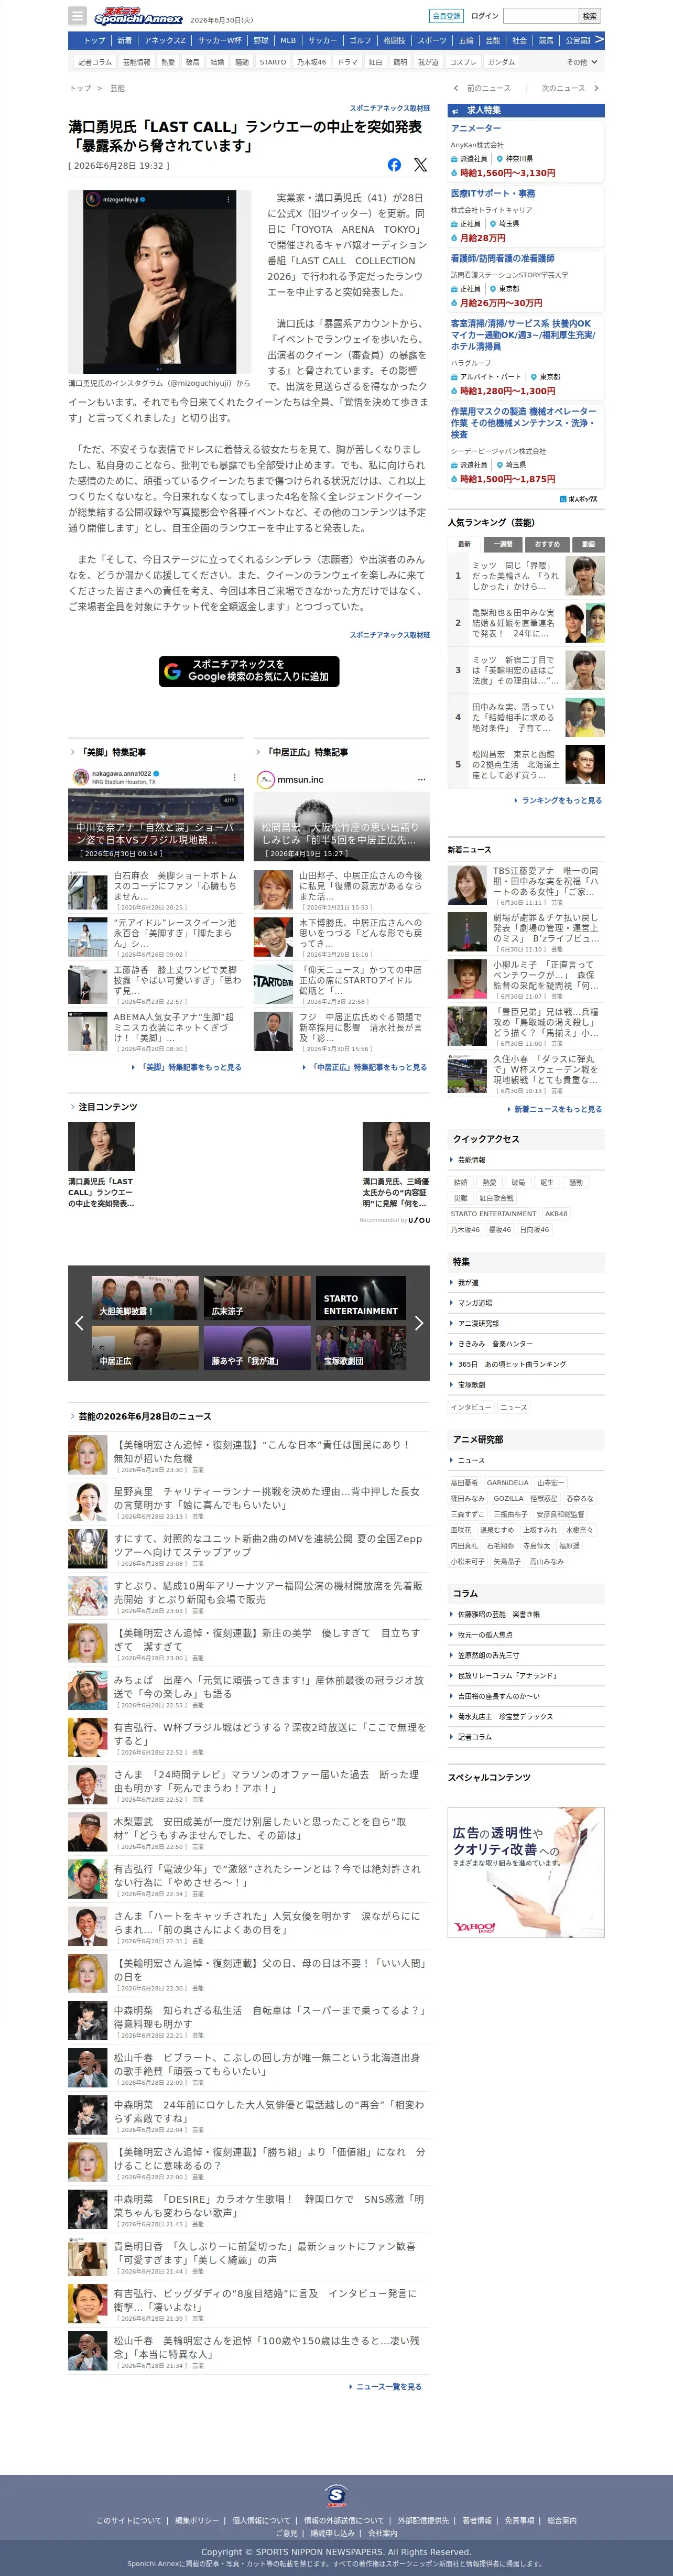The image size is (673, 2576).
Task: Expand the 芸能の2026年6月28日のニュース header
Action: coord(141,1416)
